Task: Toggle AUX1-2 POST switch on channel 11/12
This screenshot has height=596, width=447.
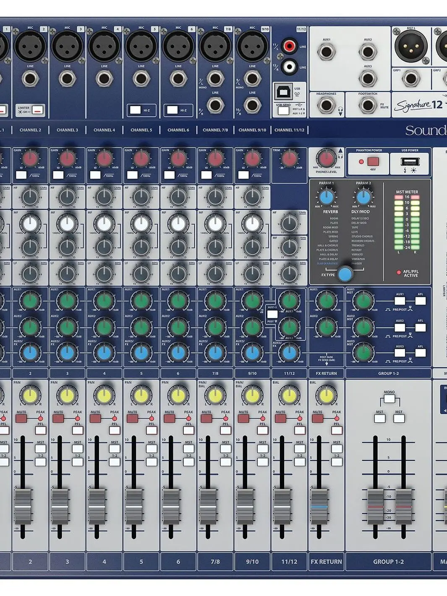Action: (272, 314)
